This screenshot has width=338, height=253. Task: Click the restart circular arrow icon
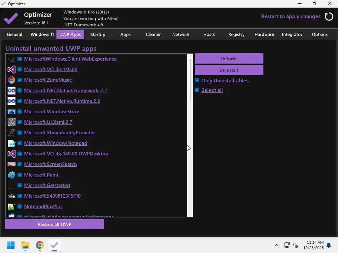(x=329, y=16)
